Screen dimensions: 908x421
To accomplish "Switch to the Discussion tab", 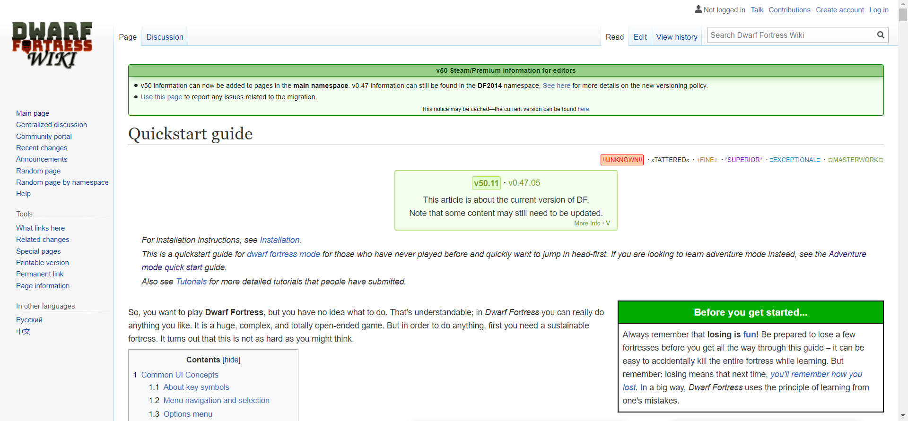I will pyautogui.click(x=165, y=37).
